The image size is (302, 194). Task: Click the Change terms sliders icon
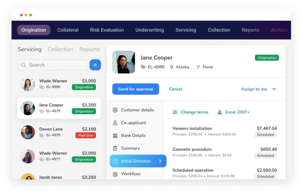point(175,112)
